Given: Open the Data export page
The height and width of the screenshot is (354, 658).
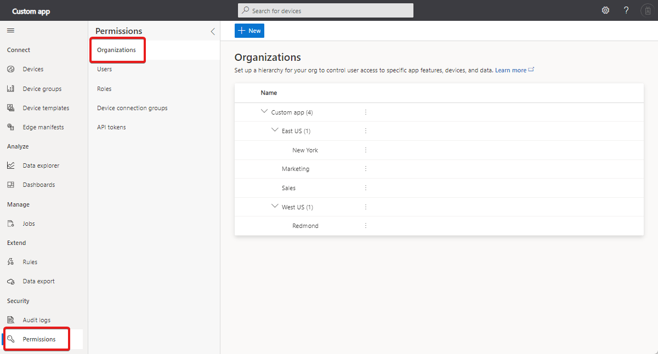Looking at the screenshot, I should point(38,281).
